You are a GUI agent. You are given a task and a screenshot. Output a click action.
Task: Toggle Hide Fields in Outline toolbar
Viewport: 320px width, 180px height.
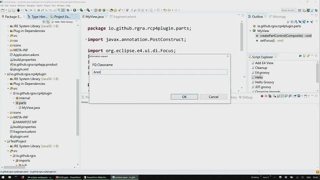point(300,21)
